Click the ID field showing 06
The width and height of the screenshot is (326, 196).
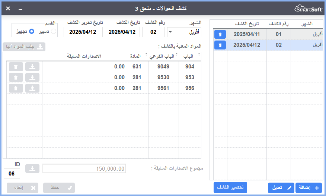click(x=12, y=173)
